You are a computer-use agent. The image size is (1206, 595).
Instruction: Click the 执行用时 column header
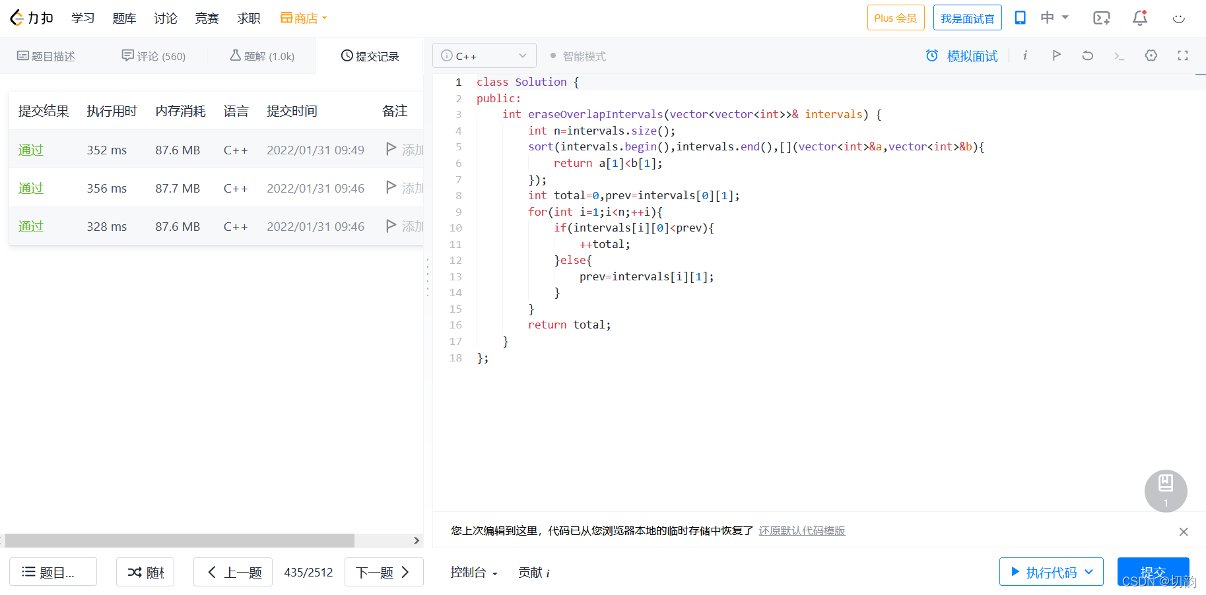tap(112, 111)
